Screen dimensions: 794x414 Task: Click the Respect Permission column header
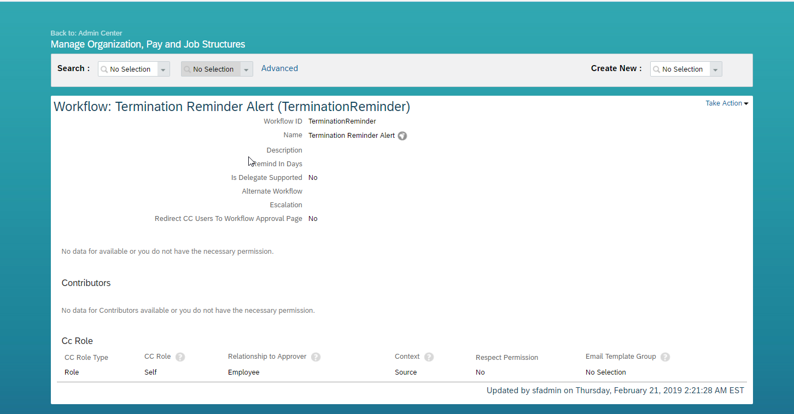pyautogui.click(x=507, y=358)
